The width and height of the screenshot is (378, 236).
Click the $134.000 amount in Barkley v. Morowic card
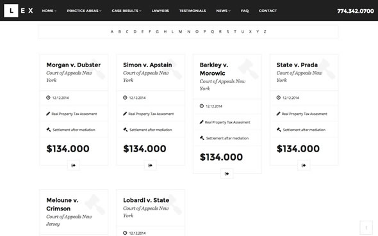point(221,157)
